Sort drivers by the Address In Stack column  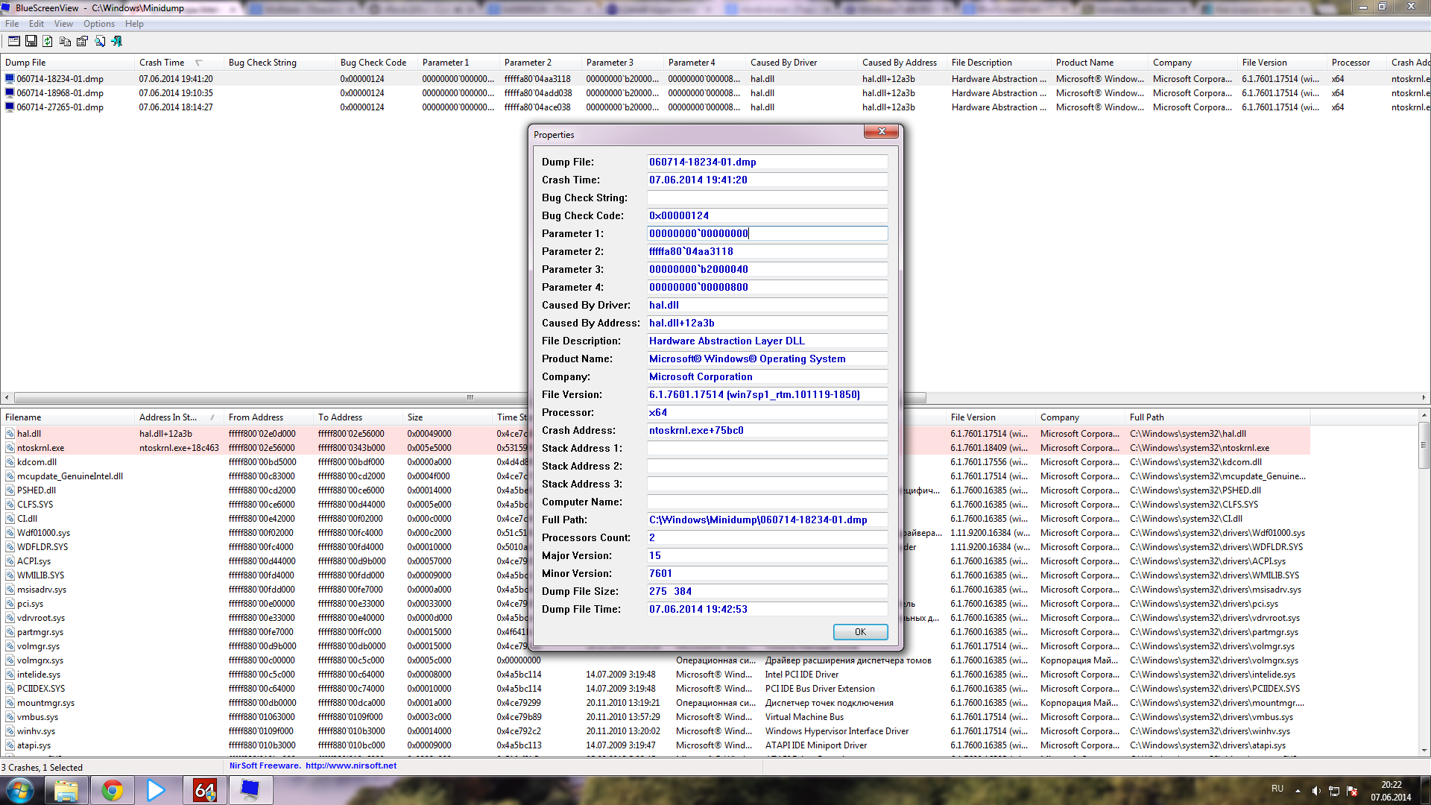tap(168, 417)
